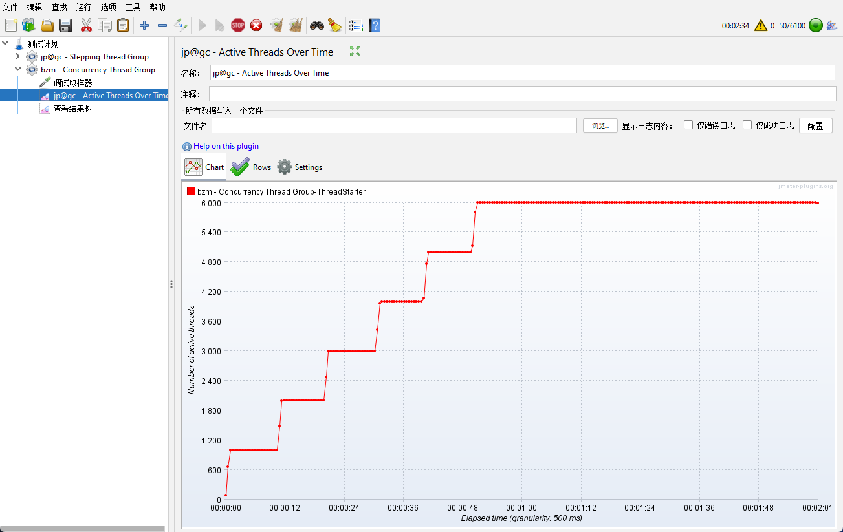Stop the test with STOP sign icon
The width and height of the screenshot is (843, 532).
pyautogui.click(x=238, y=25)
